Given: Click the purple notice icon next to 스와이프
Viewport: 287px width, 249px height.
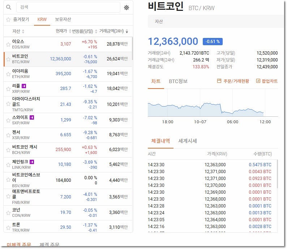Looking at the screenshot, I should click(32, 117).
